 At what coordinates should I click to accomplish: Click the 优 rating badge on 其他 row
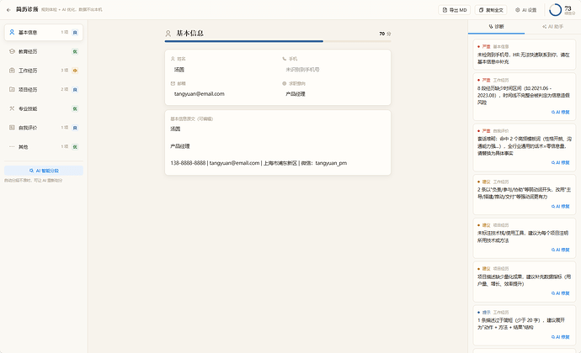click(x=75, y=147)
